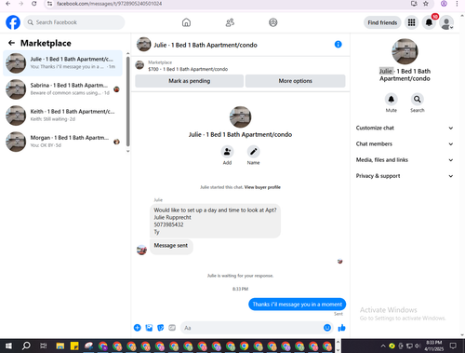Open Task View on the taskbar
This screenshot has height=353, width=465.
point(44,346)
